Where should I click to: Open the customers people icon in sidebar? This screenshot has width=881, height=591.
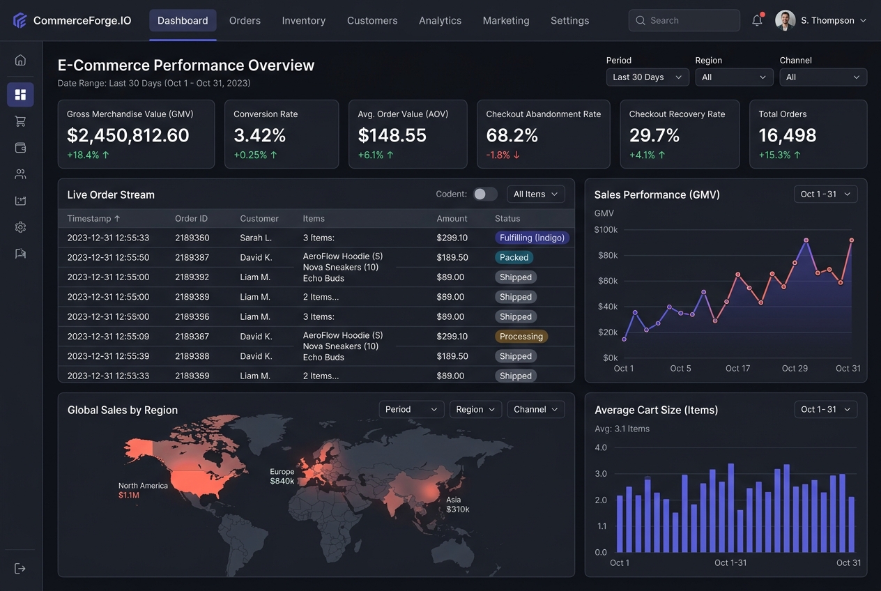tap(20, 174)
